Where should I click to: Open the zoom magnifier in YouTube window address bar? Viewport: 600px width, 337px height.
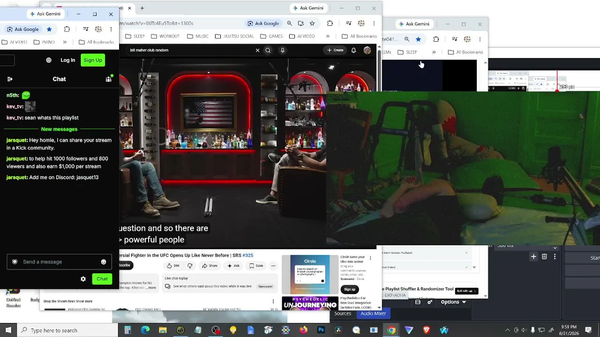click(x=290, y=23)
